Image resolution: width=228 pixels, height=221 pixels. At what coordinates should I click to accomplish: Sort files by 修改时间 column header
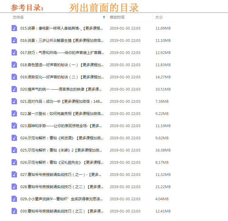(117, 17)
